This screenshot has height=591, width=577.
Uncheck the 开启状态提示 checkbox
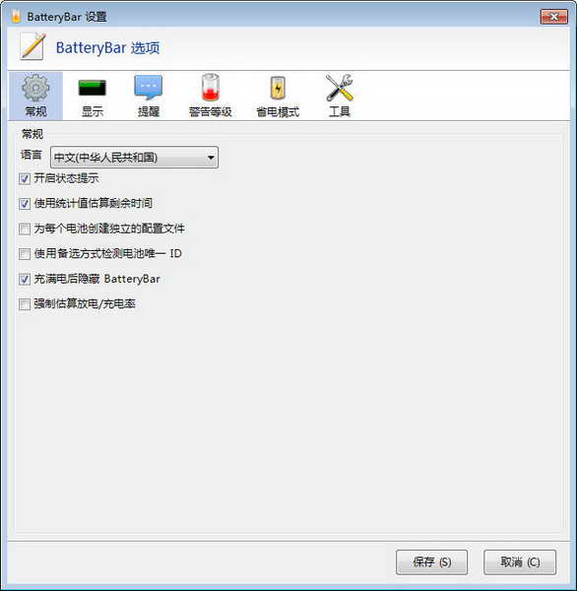(x=25, y=178)
